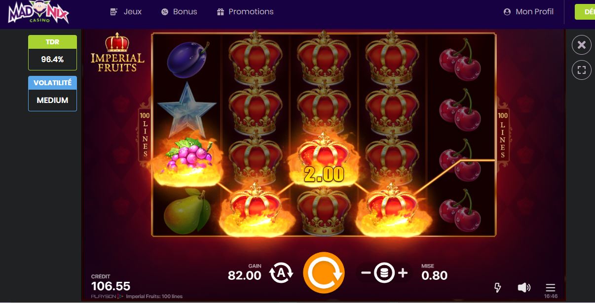The height and width of the screenshot is (303, 595).
Task: Decrease bet with the minus sign
Action: coord(366,272)
